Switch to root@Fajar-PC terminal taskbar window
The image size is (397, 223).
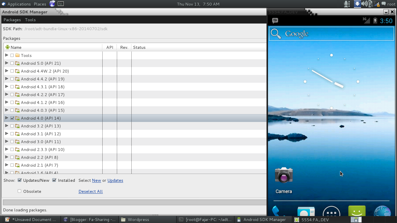[205, 220]
